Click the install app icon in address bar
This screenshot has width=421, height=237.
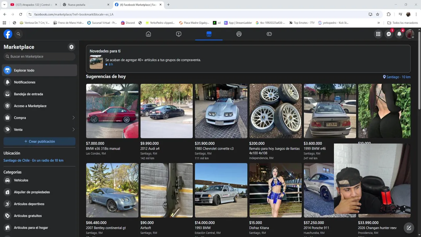pyautogui.click(x=370, y=14)
